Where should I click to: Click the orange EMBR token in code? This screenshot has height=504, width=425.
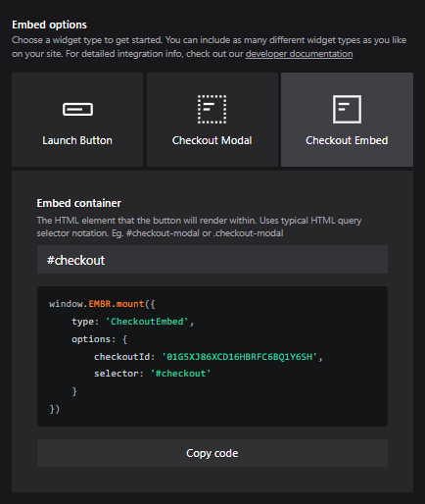click(100, 304)
